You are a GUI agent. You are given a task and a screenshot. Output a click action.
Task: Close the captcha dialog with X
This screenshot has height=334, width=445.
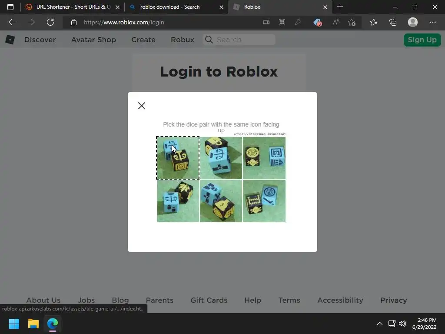point(142,106)
